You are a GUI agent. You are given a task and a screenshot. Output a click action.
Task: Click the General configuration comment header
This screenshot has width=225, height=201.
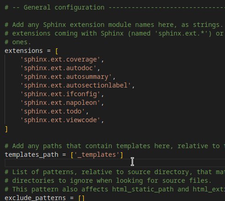(115, 7)
